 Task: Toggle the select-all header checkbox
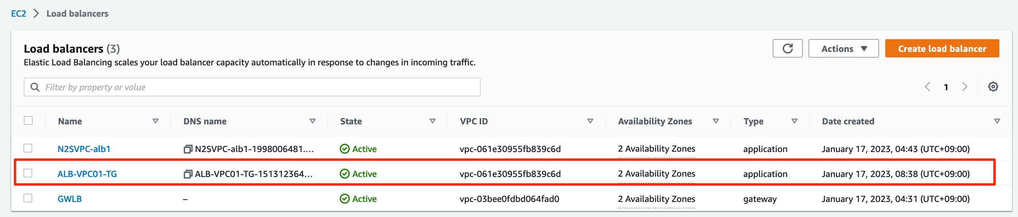pos(28,120)
